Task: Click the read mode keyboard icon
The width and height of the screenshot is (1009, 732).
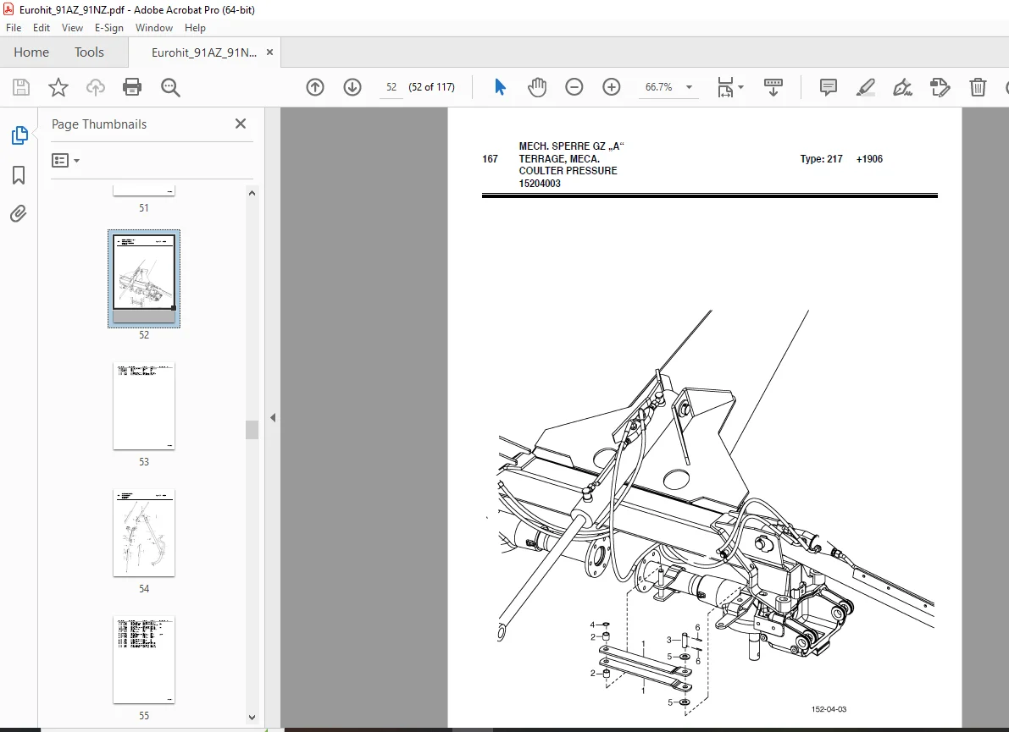Action: [x=773, y=87]
